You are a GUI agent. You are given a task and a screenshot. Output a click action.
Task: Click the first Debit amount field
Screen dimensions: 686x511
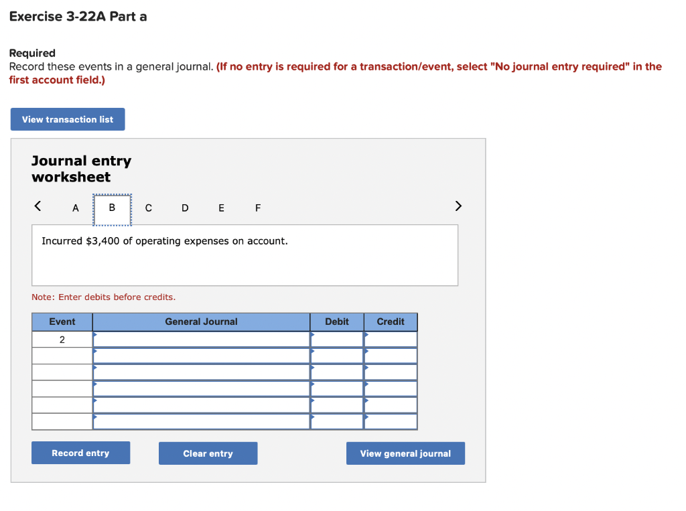point(337,340)
